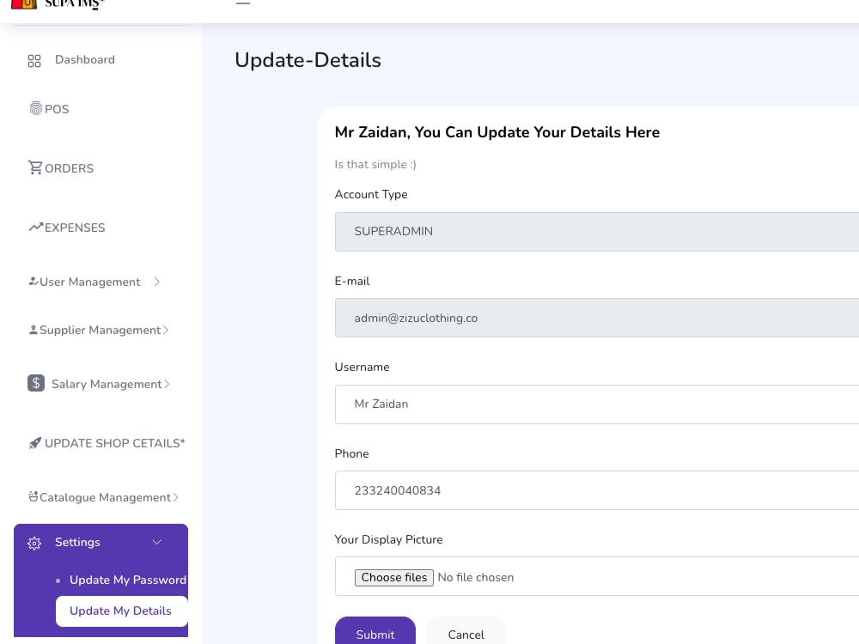Click the EXPENSES trending chart icon
This screenshot has width=859, height=644.
click(35, 227)
